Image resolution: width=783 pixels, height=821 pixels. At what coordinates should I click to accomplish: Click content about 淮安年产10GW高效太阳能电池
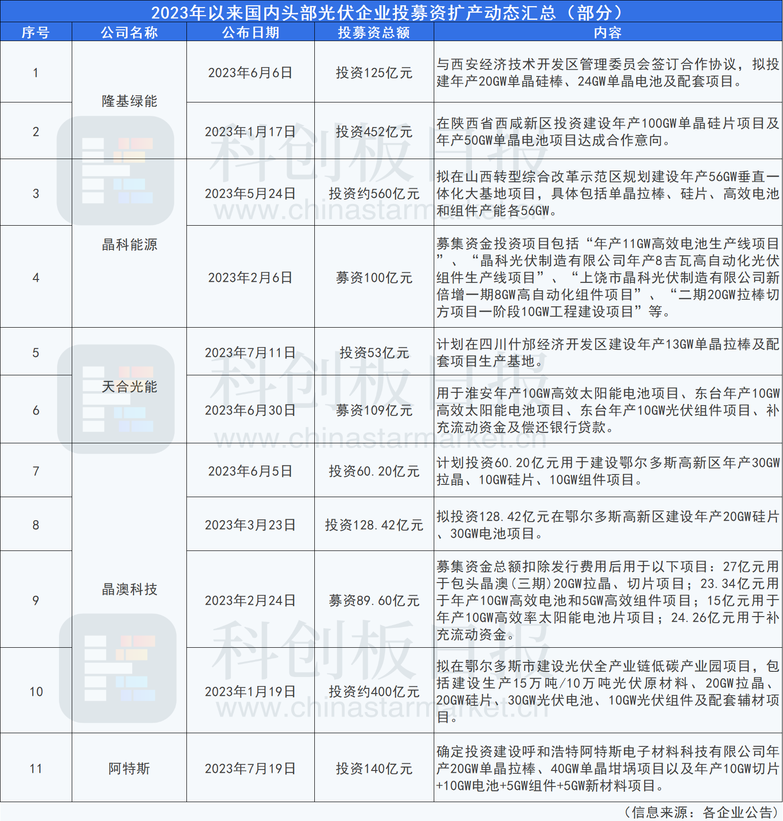[608, 410]
